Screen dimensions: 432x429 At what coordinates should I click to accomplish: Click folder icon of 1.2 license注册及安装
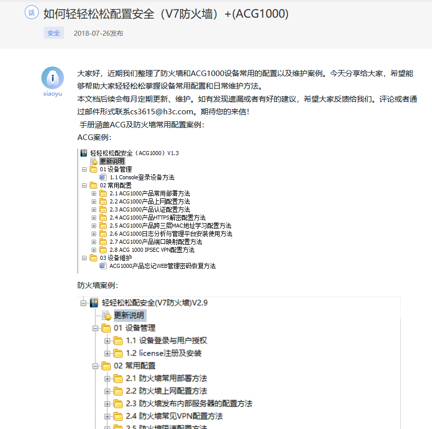tap(118, 353)
